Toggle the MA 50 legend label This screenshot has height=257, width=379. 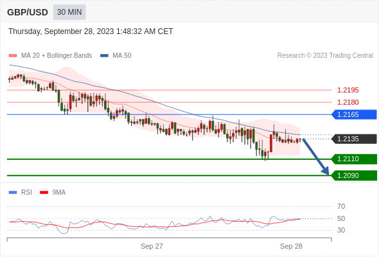[x=122, y=56]
